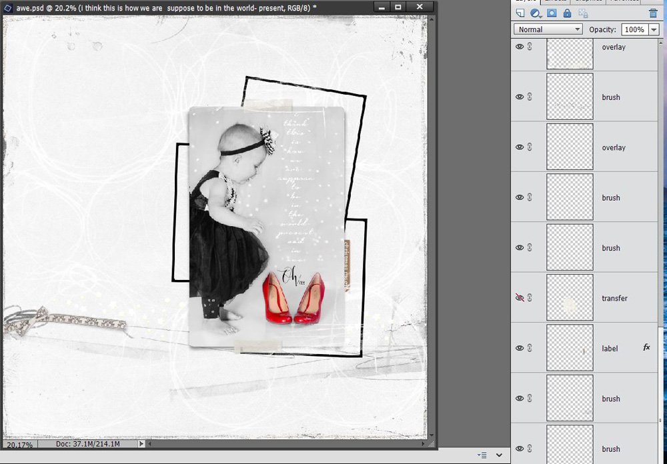Image resolution: width=667 pixels, height=464 pixels.
Task: Click the document icon beside awe.psd title
Action: pos(7,7)
